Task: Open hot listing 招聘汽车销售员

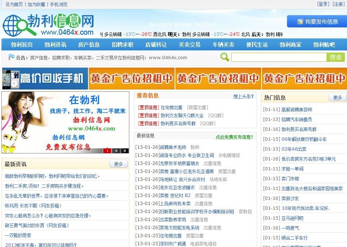Action: (297, 119)
